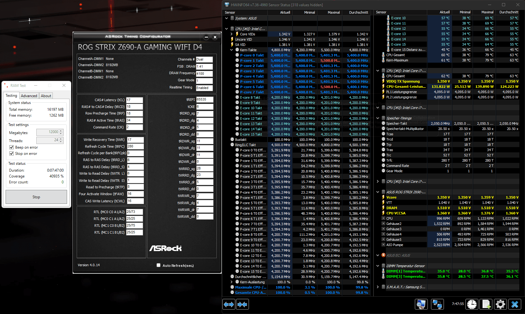The width and height of the screenshot is (525, 314).
Task: Toggle Stop on error checkbox
Action: (x=11, y=154)
